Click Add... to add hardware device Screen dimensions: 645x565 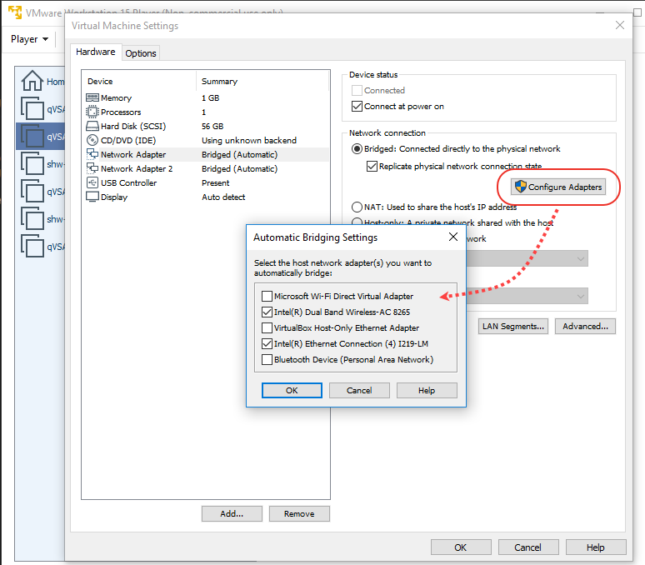point(232,513)
